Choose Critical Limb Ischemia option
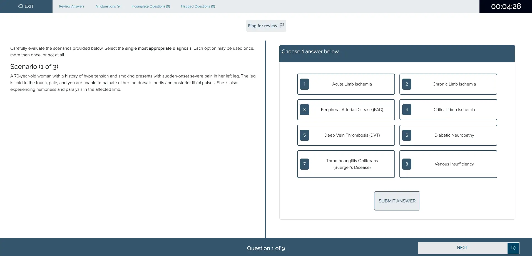The image size is (532, 256). [x=448, y=110]
